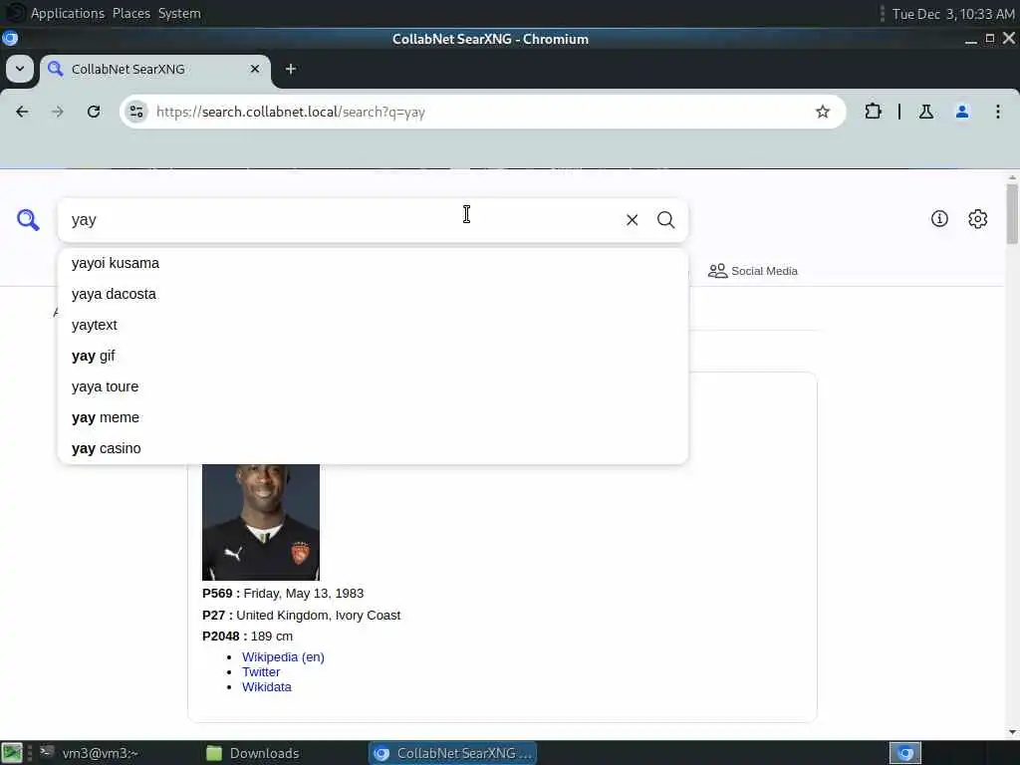
Task: Choose suggestion 'yay meme'
Action: 373,417
